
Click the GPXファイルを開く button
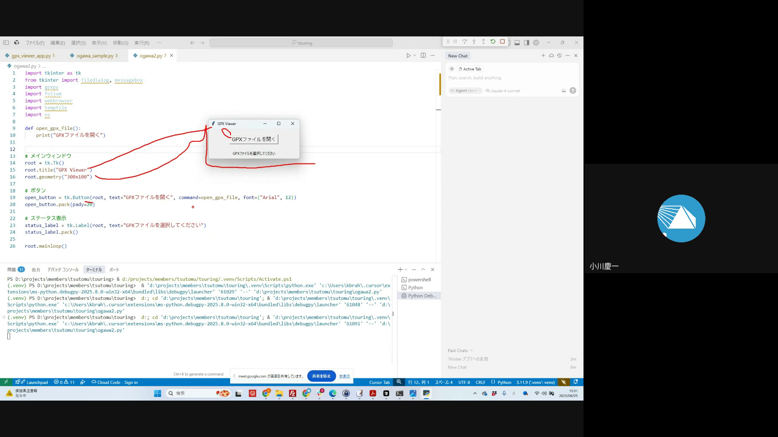point(254,139)
